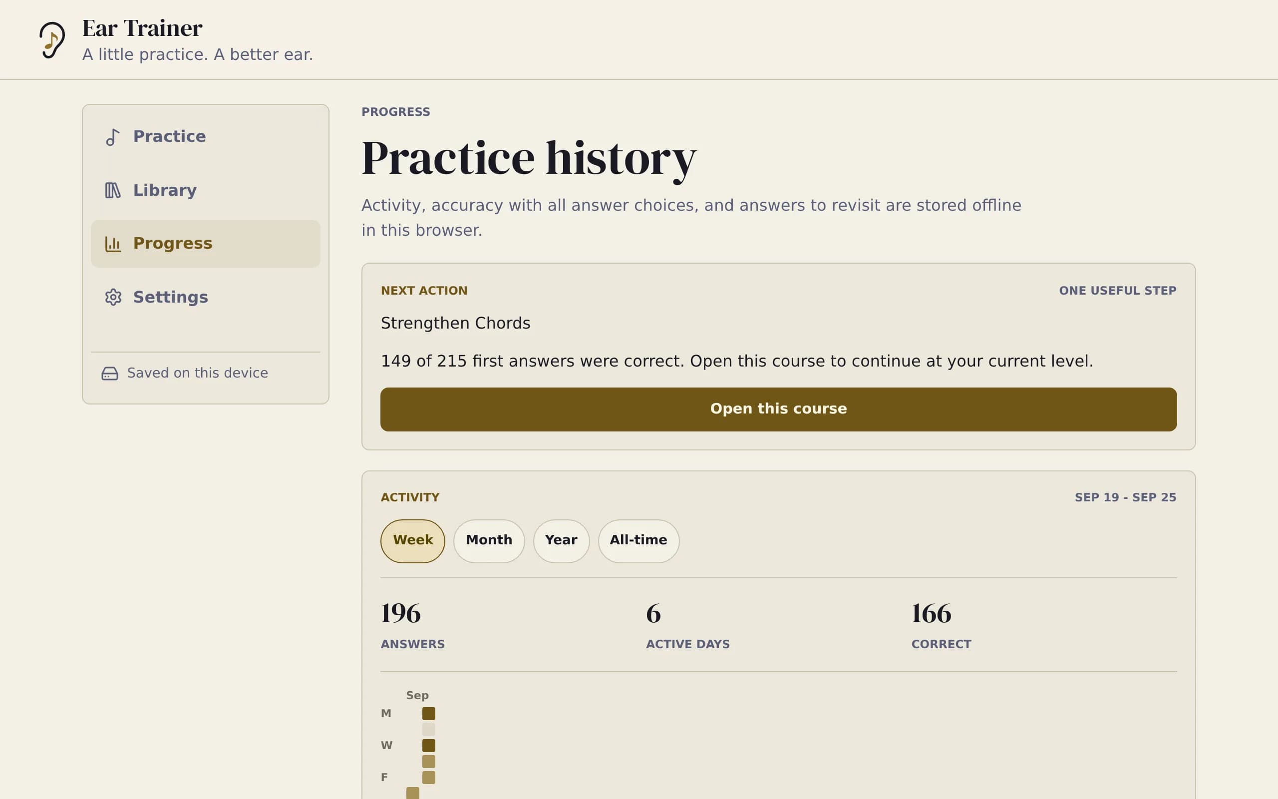This screenshot has height=799, width=1278.
Task: Click the SEP 19 - SEP 25 date range
Action: tap(1125, 497)
